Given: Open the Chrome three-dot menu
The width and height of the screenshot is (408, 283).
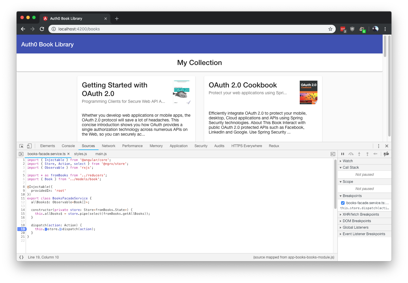Looking at the screenshot, I should [x=385, y=29].
